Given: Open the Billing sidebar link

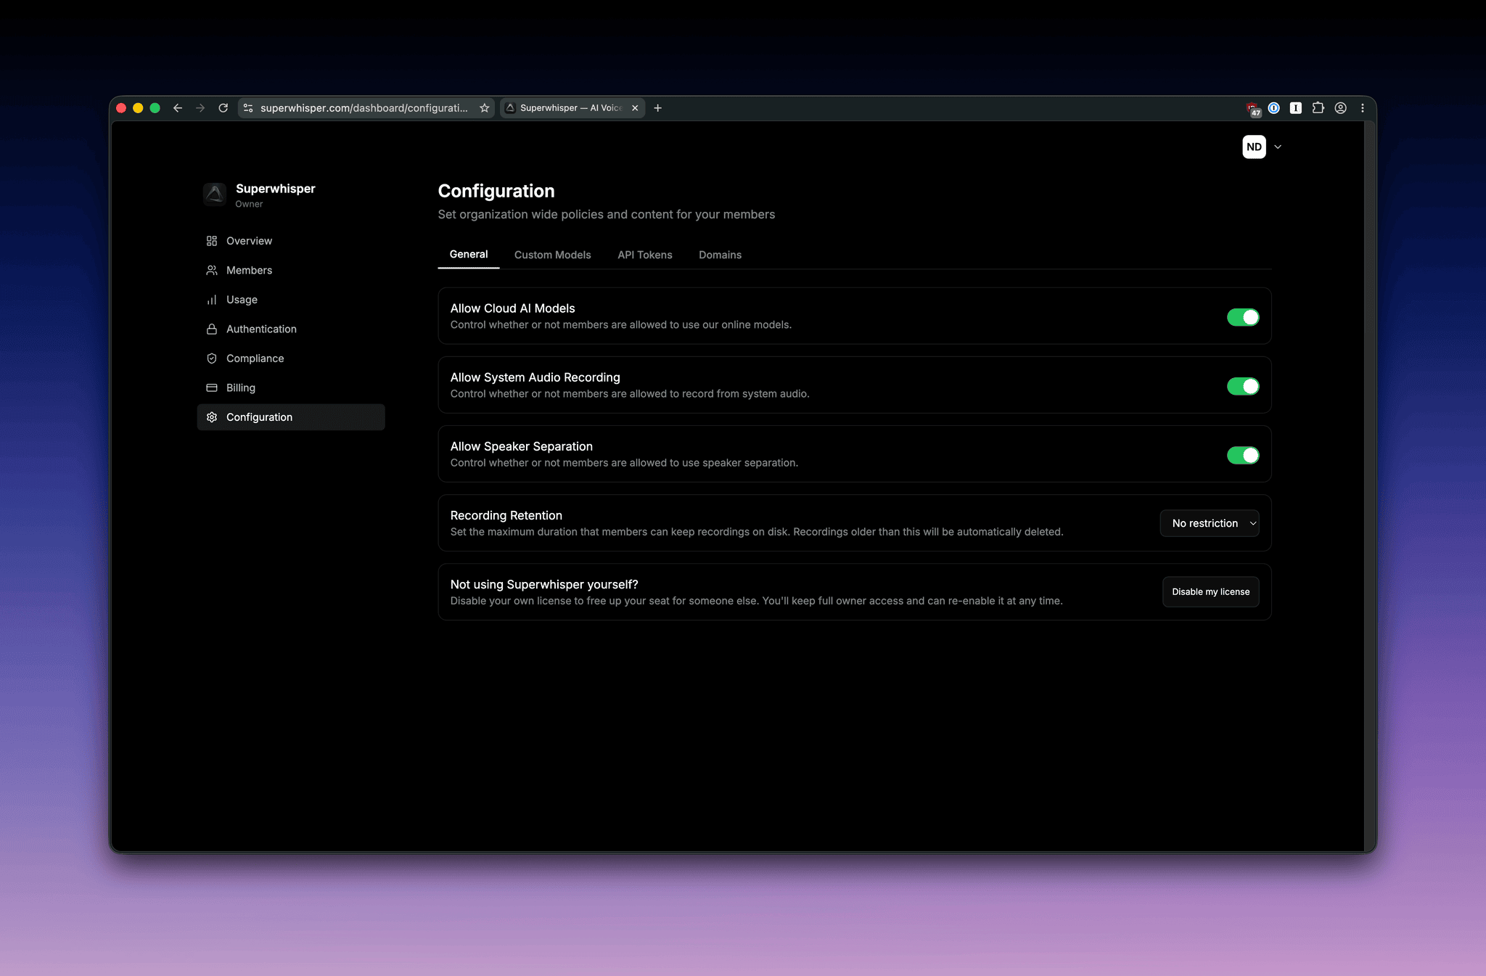Looking at the screenshot, I should click(291, 387).
